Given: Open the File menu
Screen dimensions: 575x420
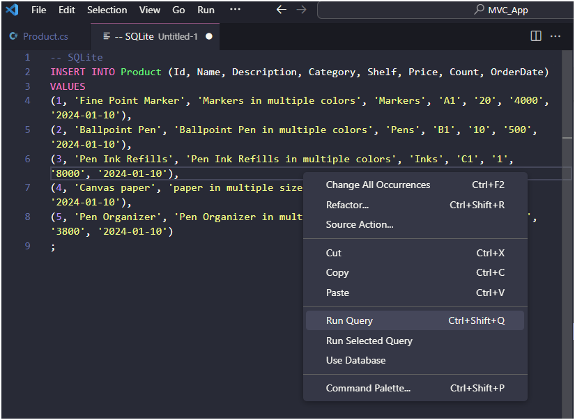Looking at the screenshot, I should point(38,10).
